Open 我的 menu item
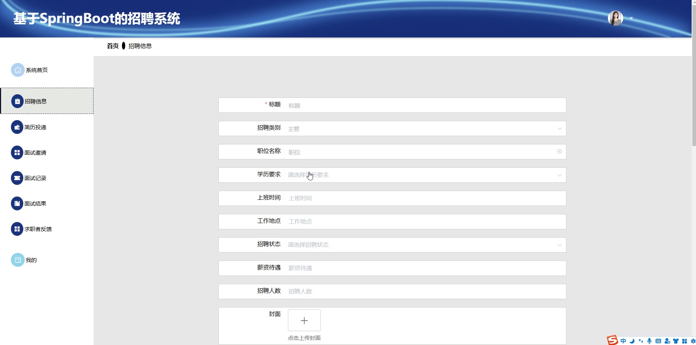 (31, 260)
